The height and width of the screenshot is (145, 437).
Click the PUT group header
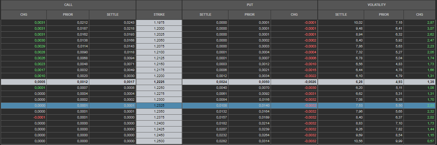point(250,5)
